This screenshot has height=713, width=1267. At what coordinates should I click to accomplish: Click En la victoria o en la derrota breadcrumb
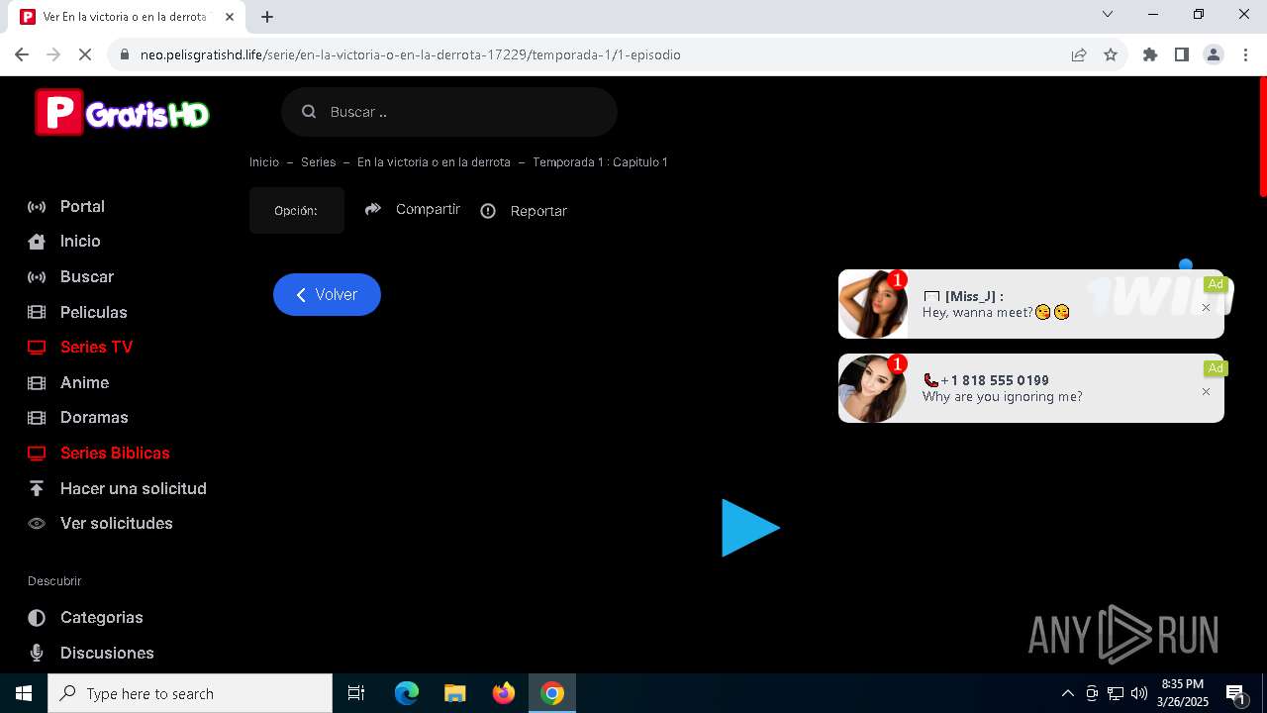[x=434, y=162]
